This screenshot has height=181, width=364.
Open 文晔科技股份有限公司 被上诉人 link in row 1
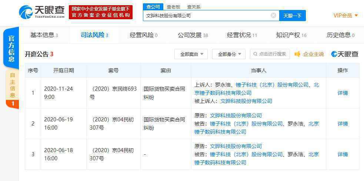[246, 101]
